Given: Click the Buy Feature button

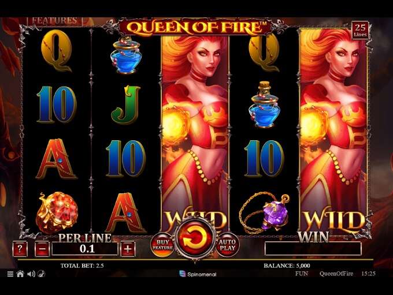Looking at the screenshot, I should [162, 245].
